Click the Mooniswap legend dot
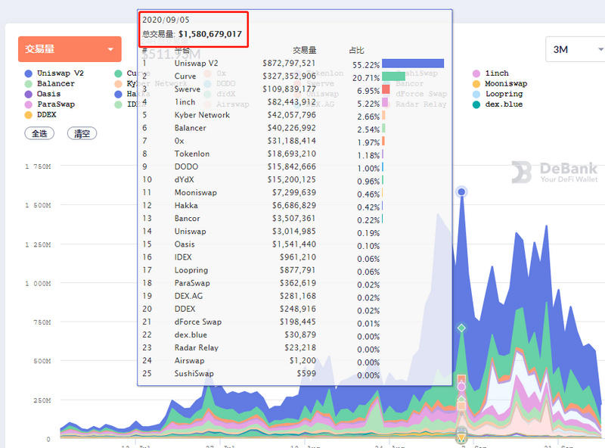 [476, 83]
